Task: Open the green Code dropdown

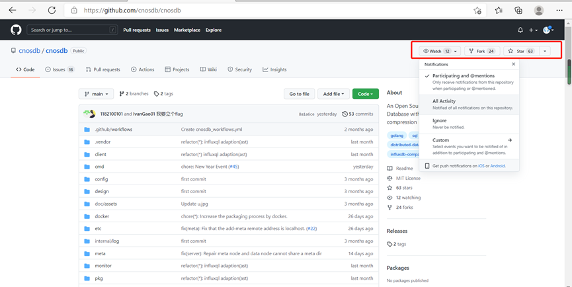Action: click(x=366, y=94)
